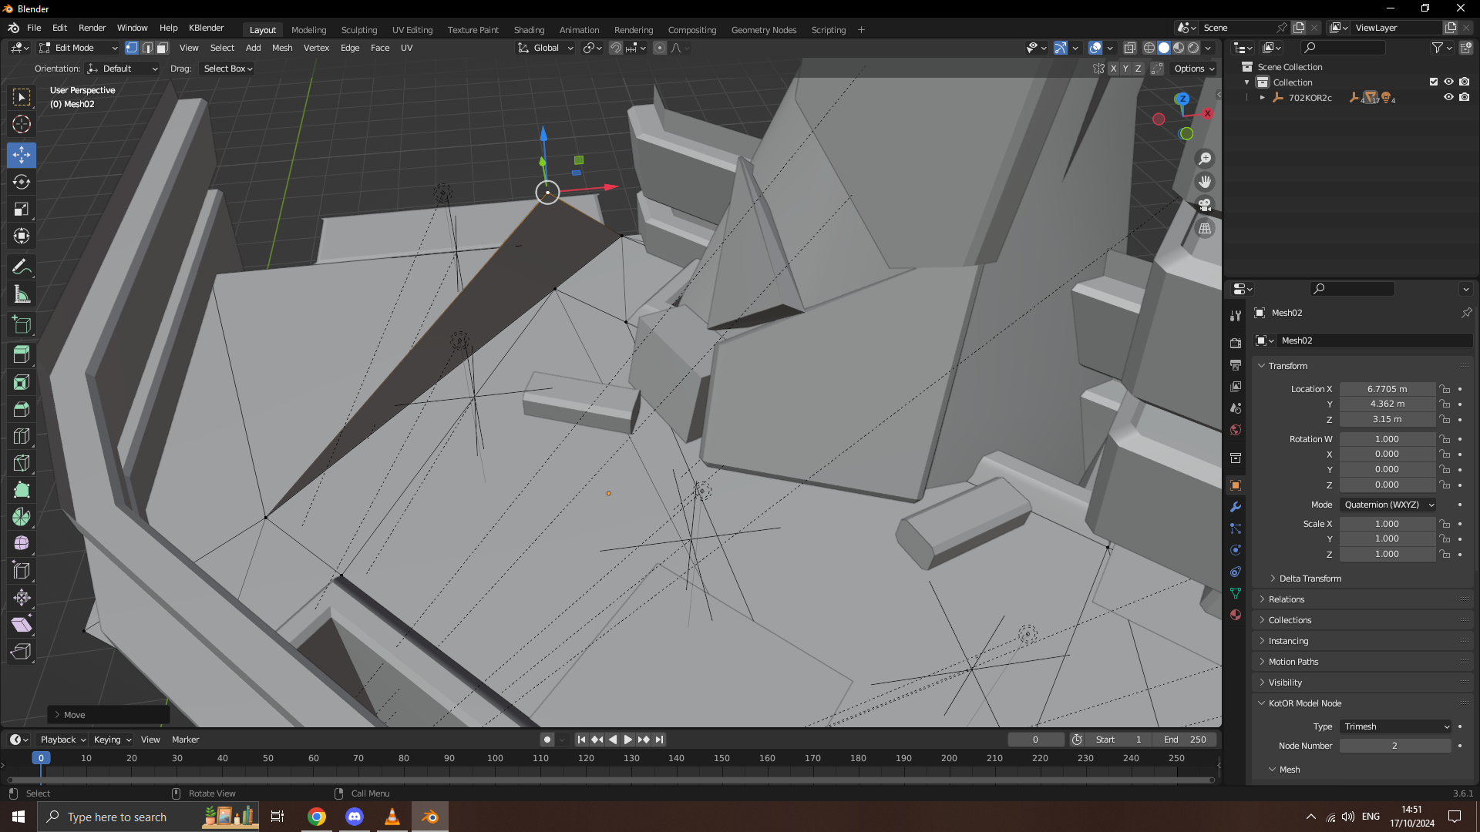Viewport: 1480px width, 832px height.
Task: Expand the Delta Transform panel
Action: [1310, 579]
